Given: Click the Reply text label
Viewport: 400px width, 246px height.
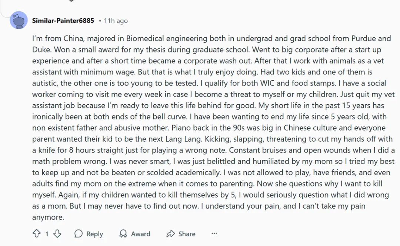Looking at the screenshot, I should pyautogui.click(x=94, y=234).
